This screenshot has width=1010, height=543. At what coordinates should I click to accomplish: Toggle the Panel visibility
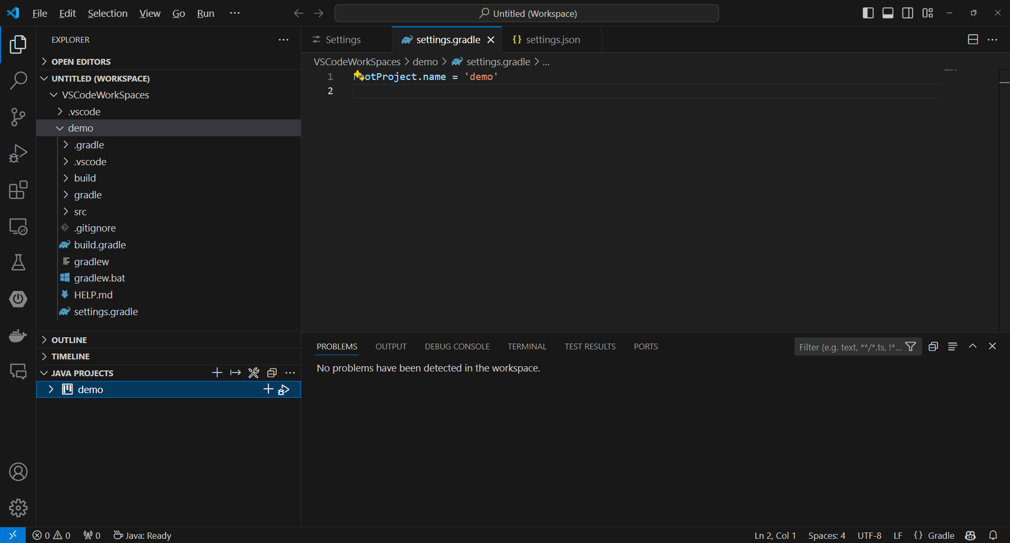pos(887,13)
